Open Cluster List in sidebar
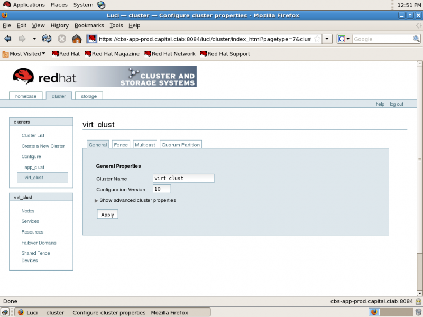This screenshot has width=423, height=317. pos(33,135)
